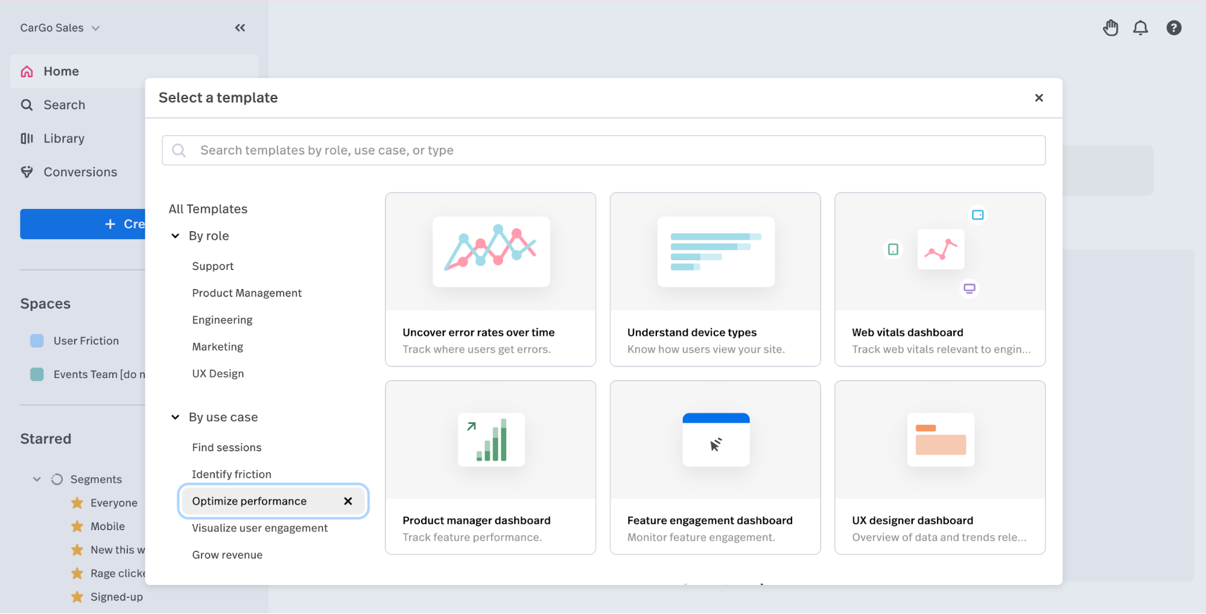
Task: Open the Signed-up segment
Action: pos(116,597)
